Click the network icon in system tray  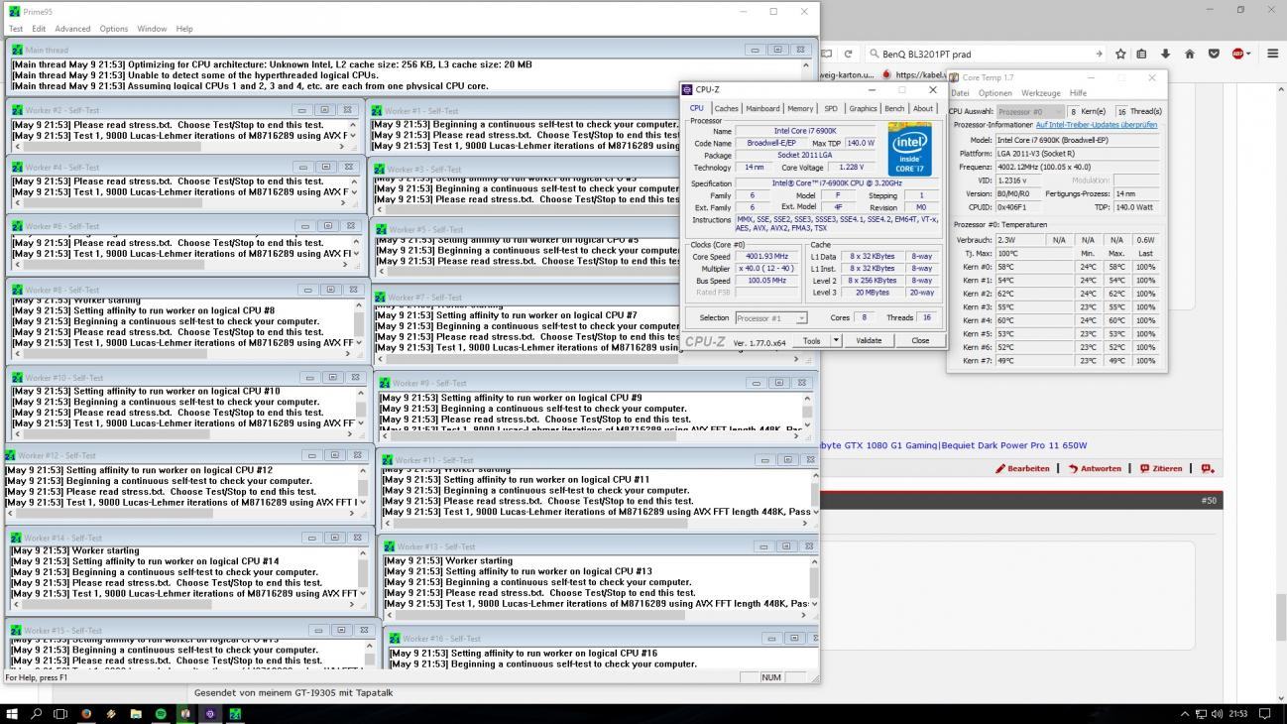click(1201, 713)
